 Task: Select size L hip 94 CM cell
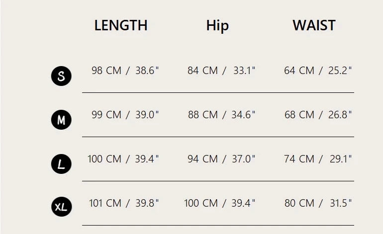(x=203, y=159)
